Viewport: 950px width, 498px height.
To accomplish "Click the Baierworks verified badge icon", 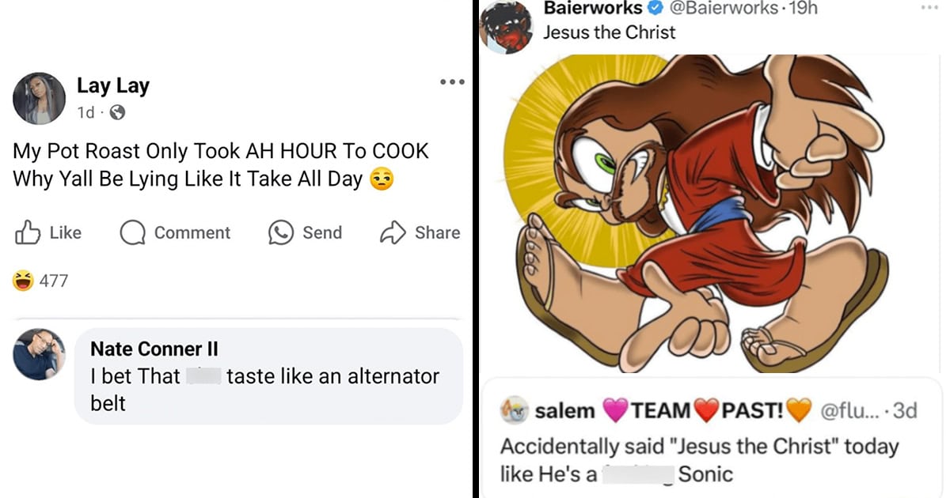I will point(655,9).
